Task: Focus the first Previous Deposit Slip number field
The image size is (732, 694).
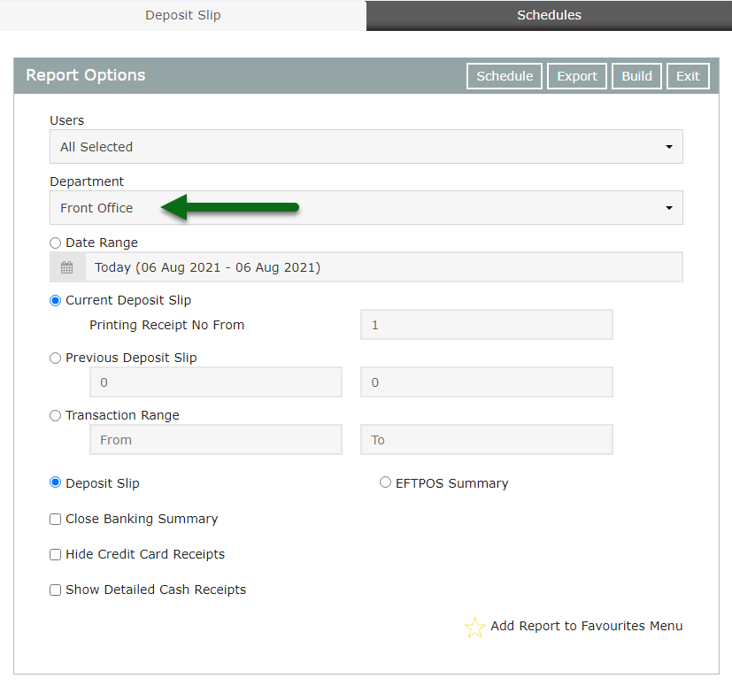Action: point(216,382)
